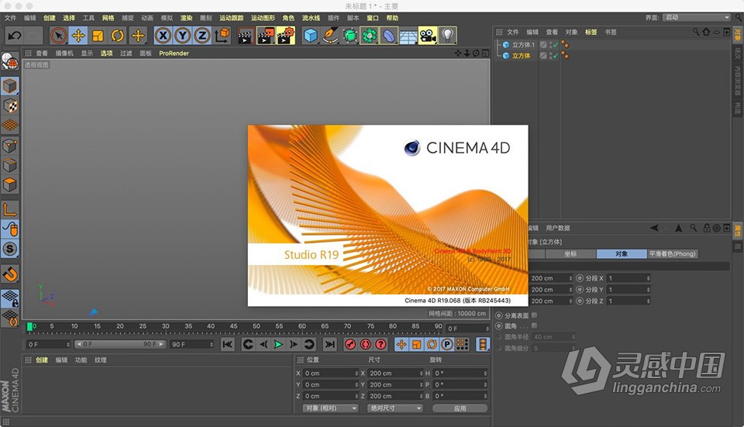Toggle the coordinate system icon
Screen dimensions: 744x427
pyautogui.click(x=222, y=36)
